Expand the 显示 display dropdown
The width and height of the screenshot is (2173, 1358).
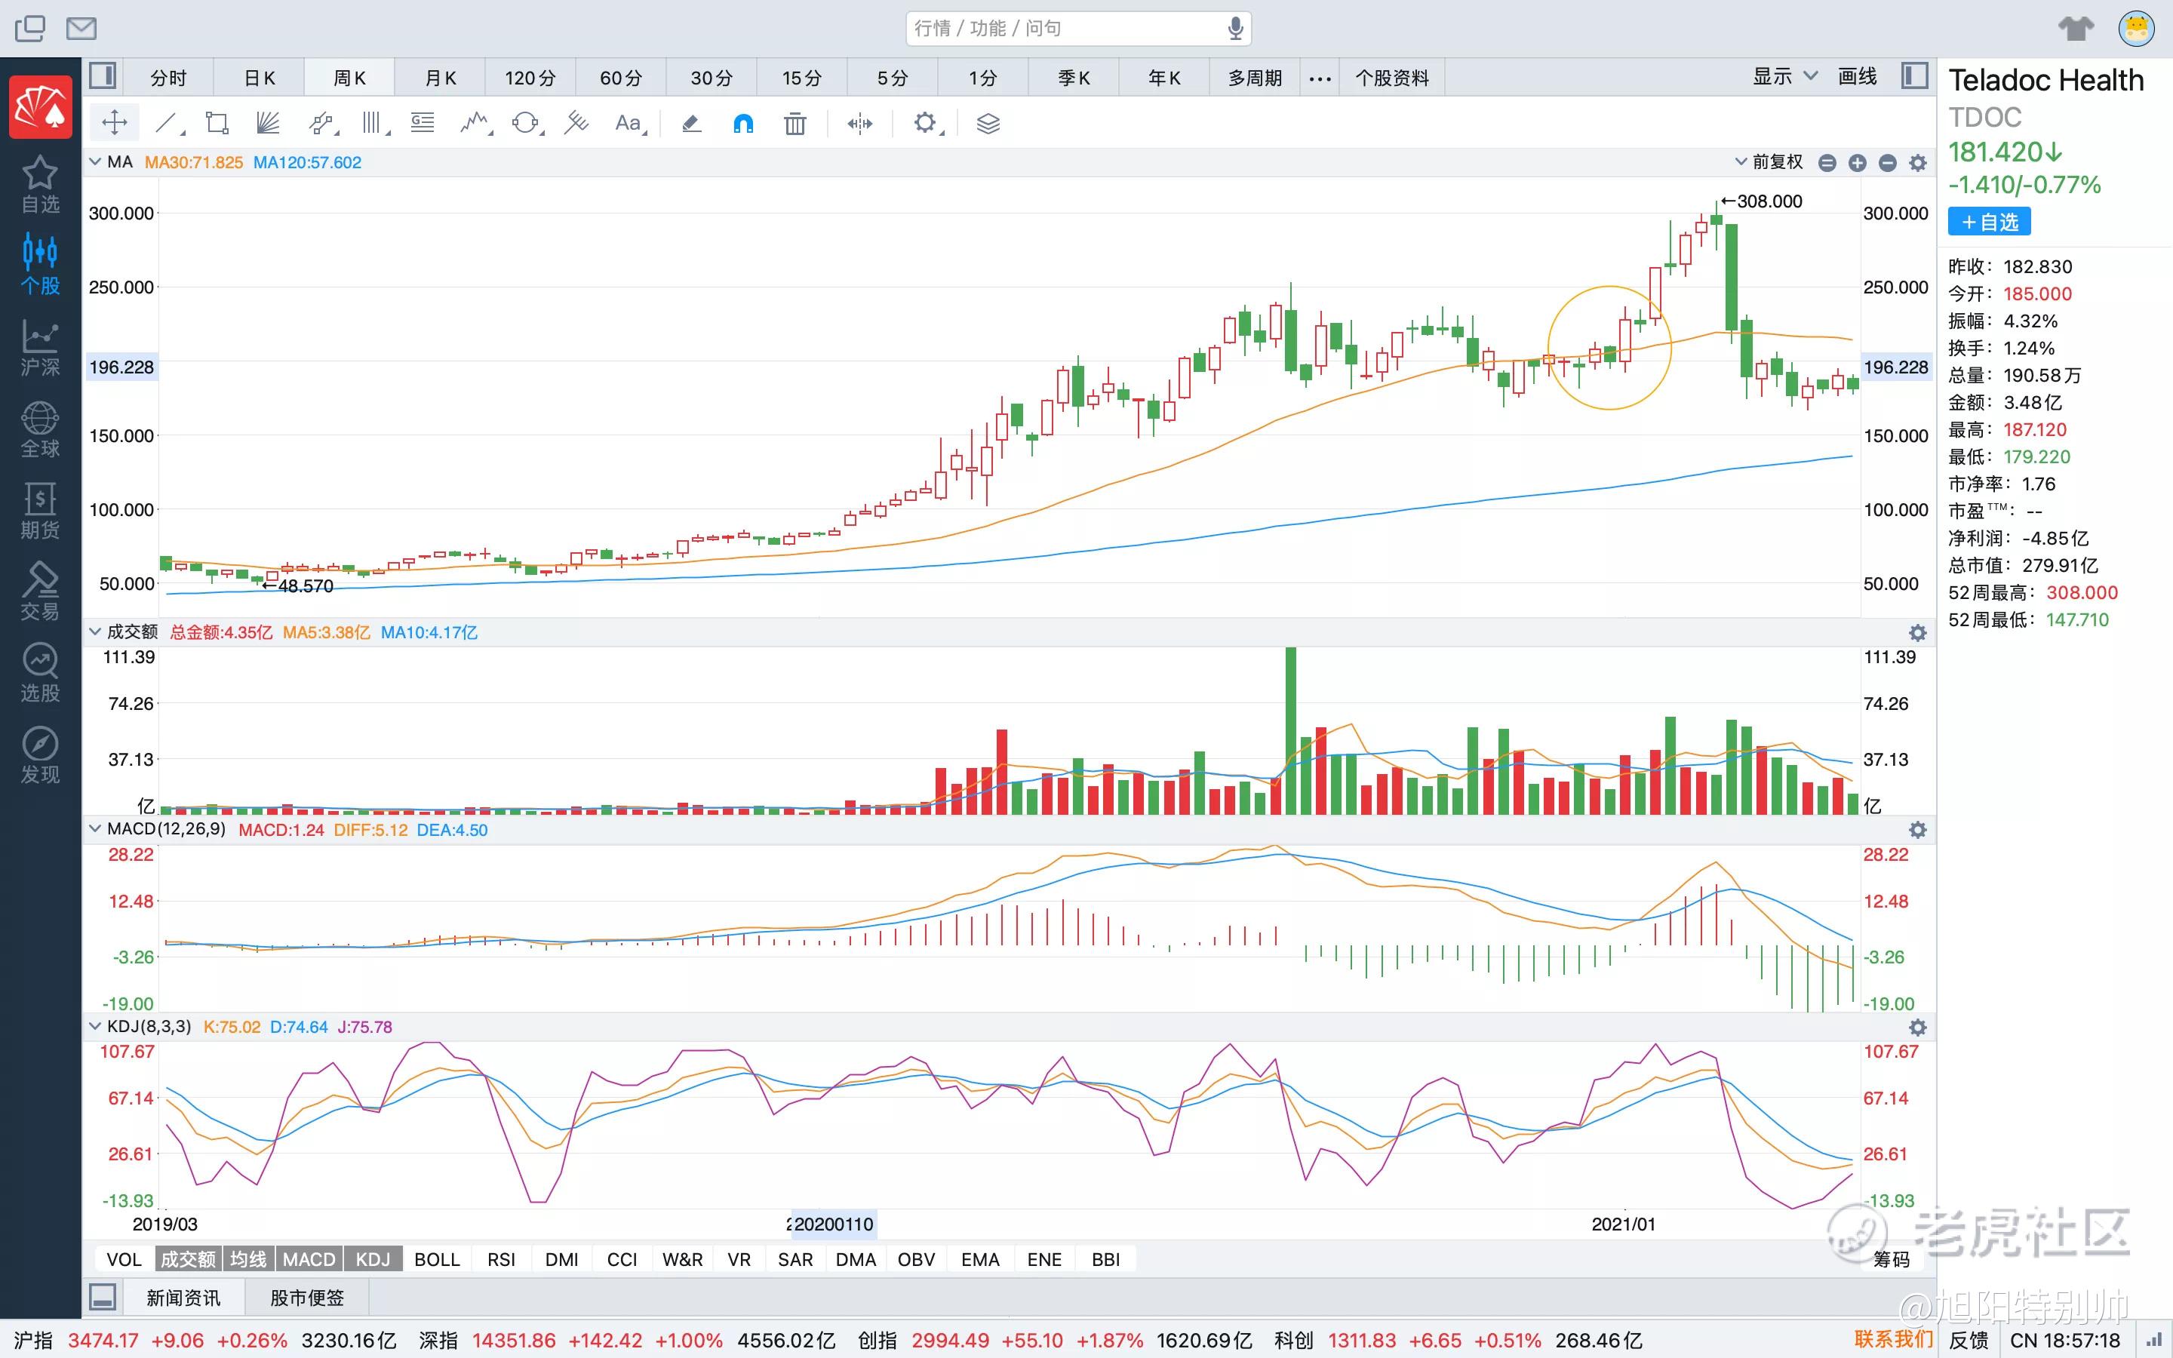coord(1785,76)
